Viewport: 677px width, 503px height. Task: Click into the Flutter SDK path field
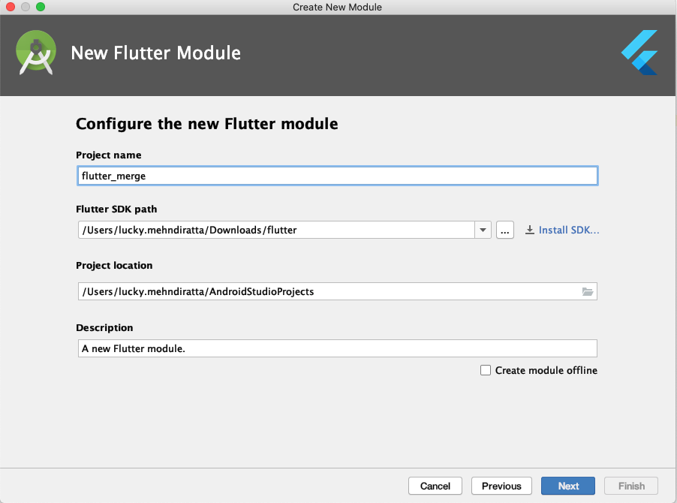click(276, 230)
